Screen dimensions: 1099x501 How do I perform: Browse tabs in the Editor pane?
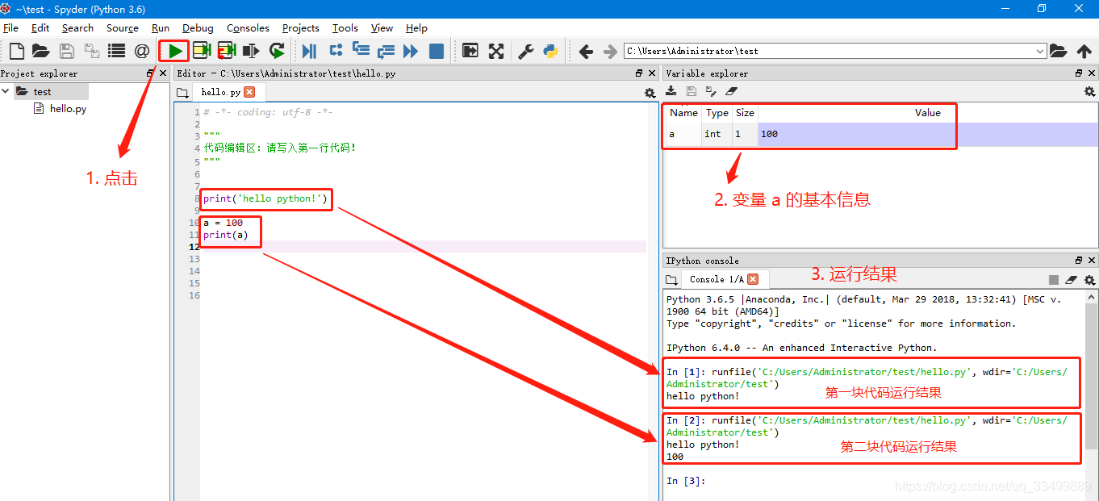182,93
